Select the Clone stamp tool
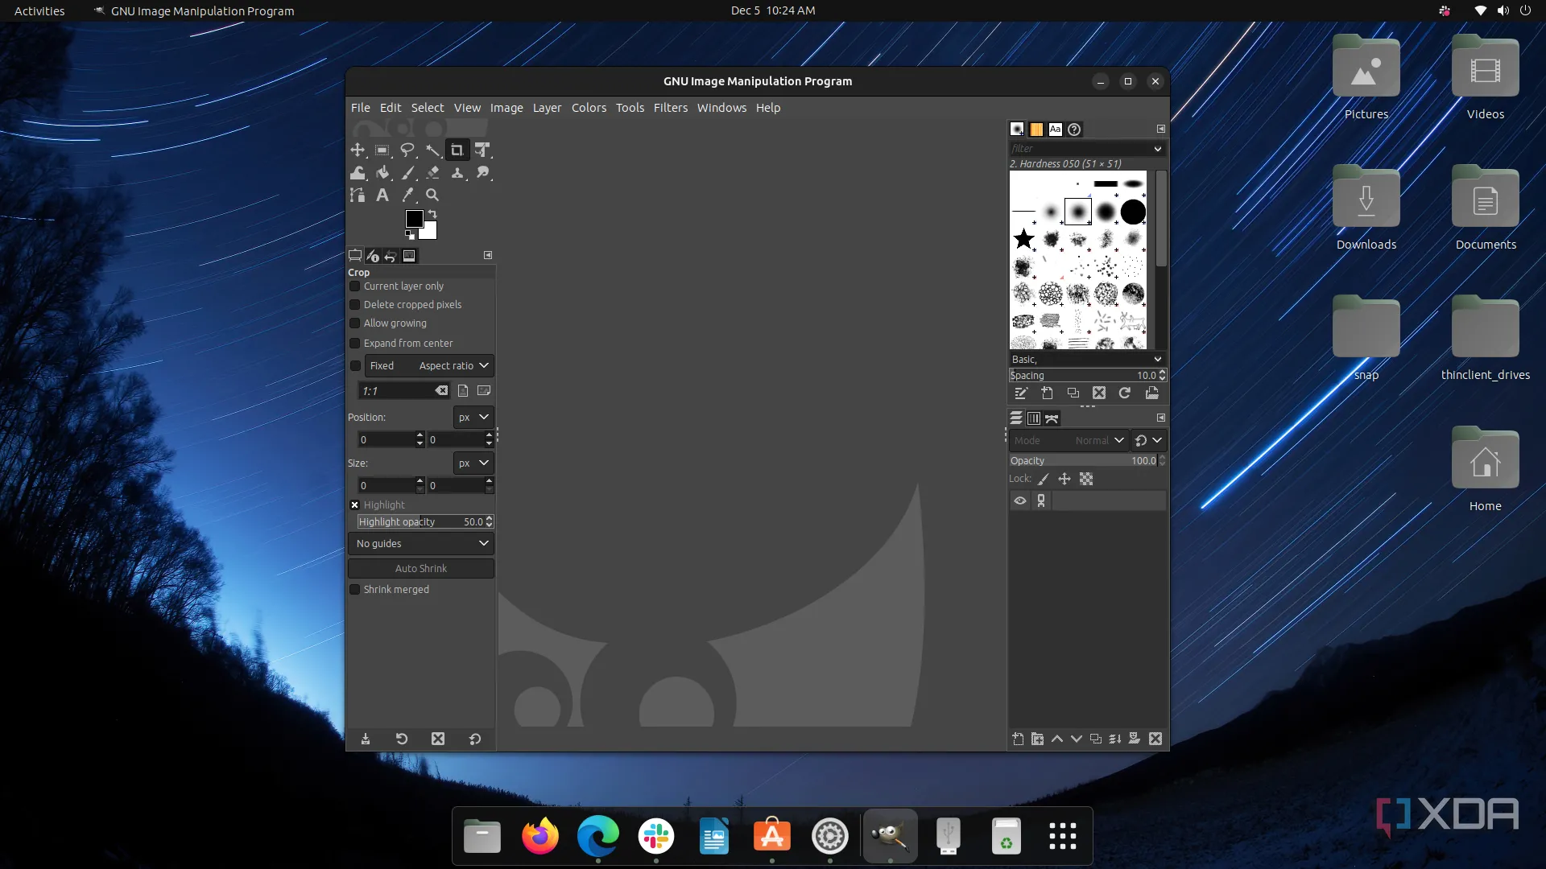 click(457, 173)
